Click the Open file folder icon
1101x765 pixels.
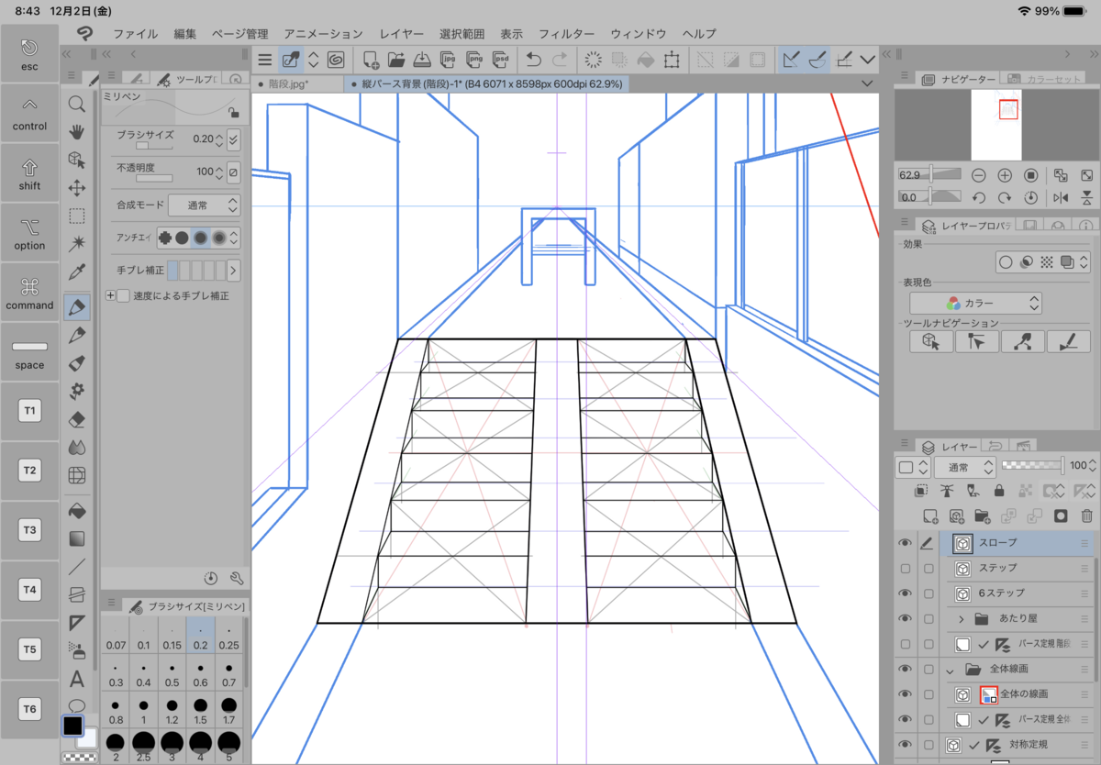point(396,60)
